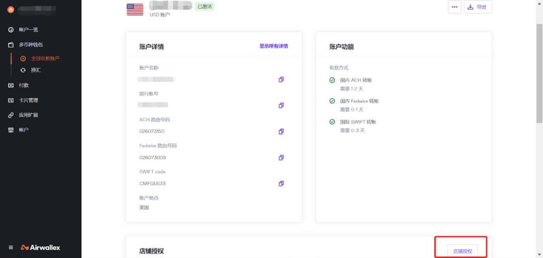543x258 pixels.
Task: Click the 显示所有详情 link
Action: pyautogui.click(x=274, y=46)
